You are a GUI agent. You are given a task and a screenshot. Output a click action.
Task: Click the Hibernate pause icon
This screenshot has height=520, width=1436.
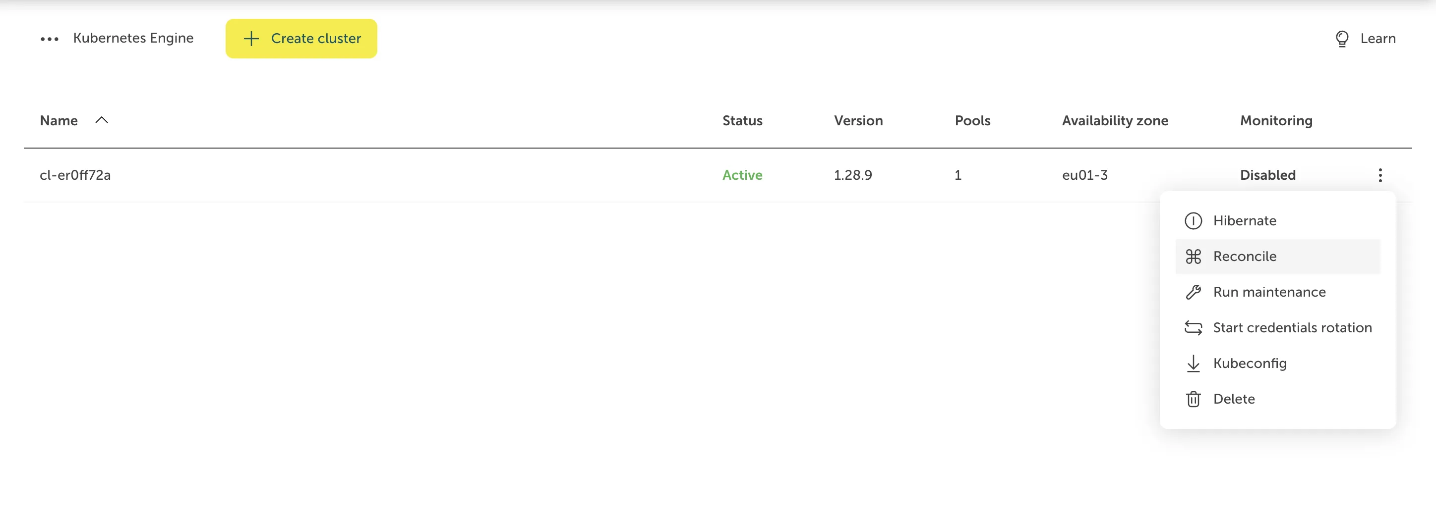coord(1194,220)
